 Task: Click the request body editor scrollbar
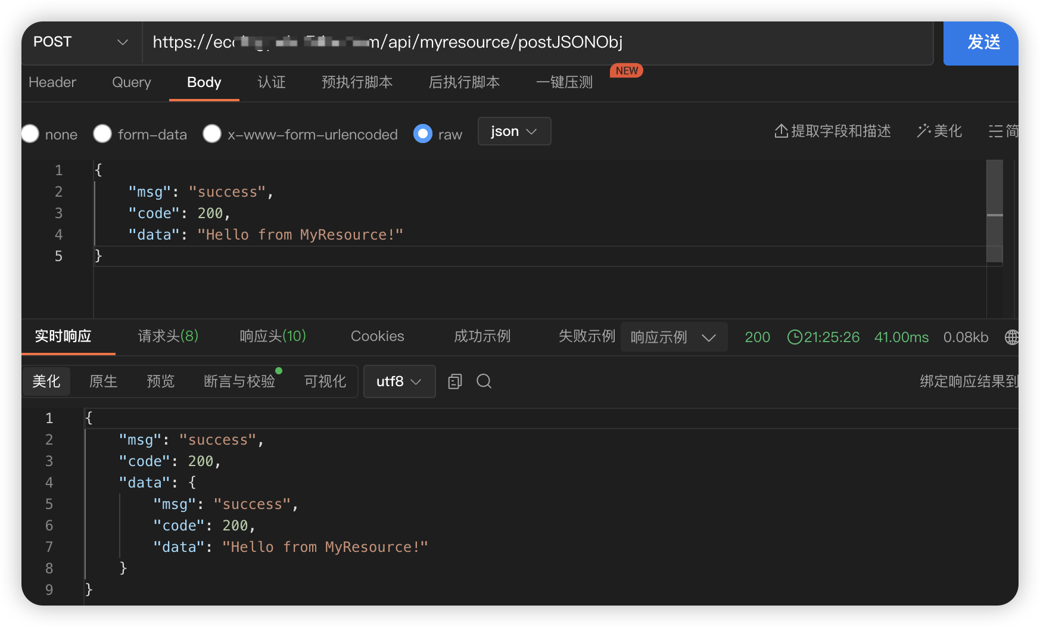994,211
